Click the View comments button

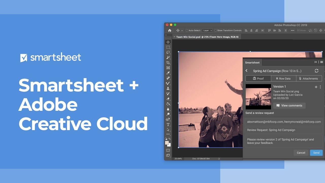289,105
